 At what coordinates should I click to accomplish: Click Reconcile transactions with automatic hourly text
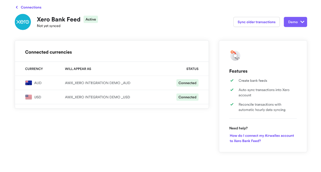(x=262, y=107)
